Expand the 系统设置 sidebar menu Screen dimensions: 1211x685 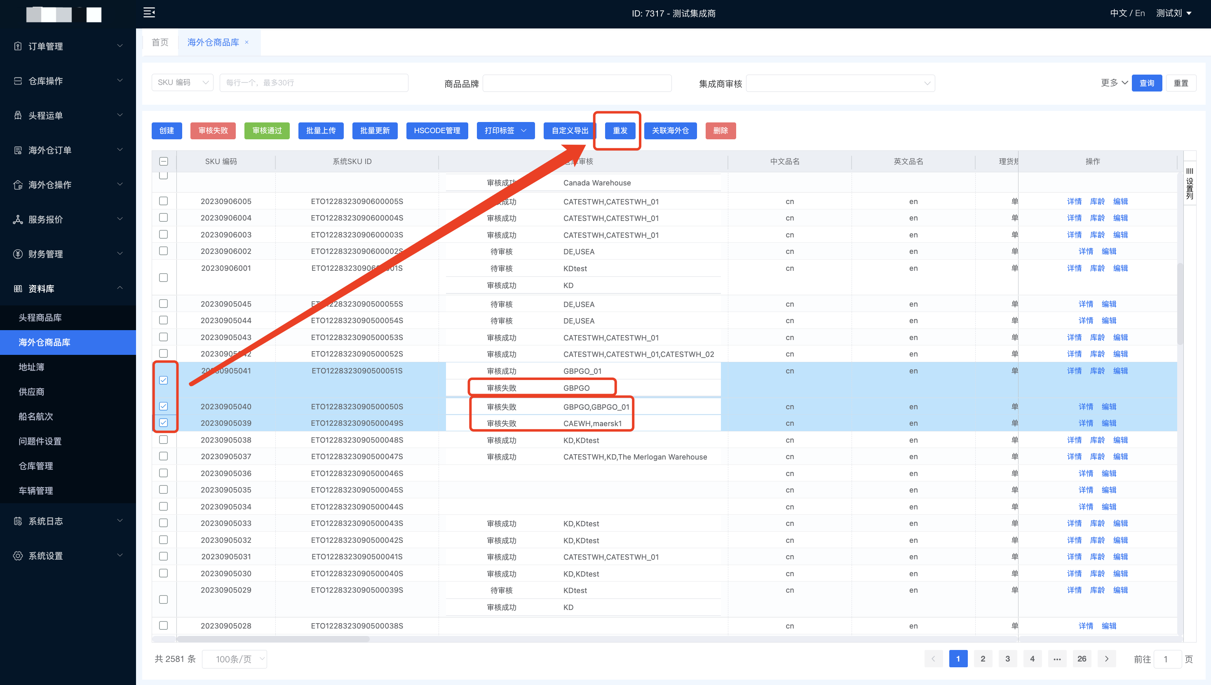coord(68,556)
